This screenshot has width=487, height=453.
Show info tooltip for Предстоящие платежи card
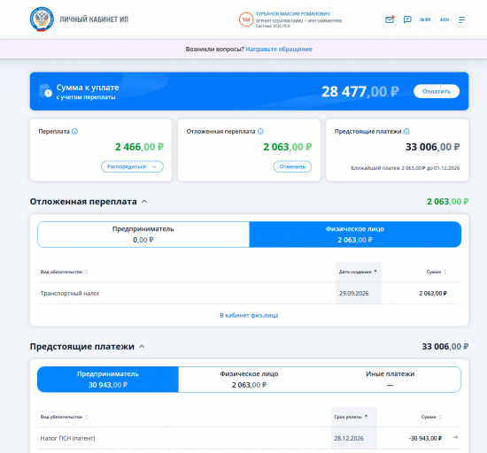[406, 131]
